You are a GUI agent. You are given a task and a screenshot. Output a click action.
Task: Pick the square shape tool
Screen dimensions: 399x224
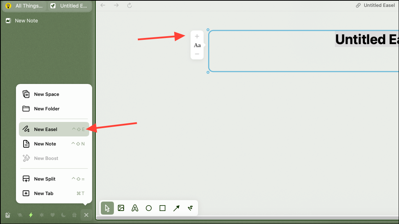click(163, 208)
